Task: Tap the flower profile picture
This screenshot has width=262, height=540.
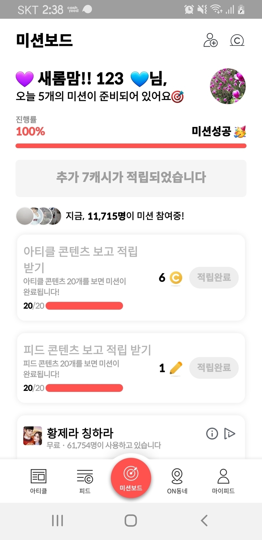Action: [228, 86]
